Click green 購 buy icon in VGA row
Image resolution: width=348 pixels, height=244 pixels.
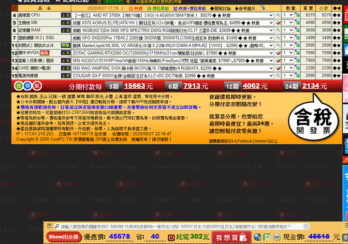(x=297, y=53)
